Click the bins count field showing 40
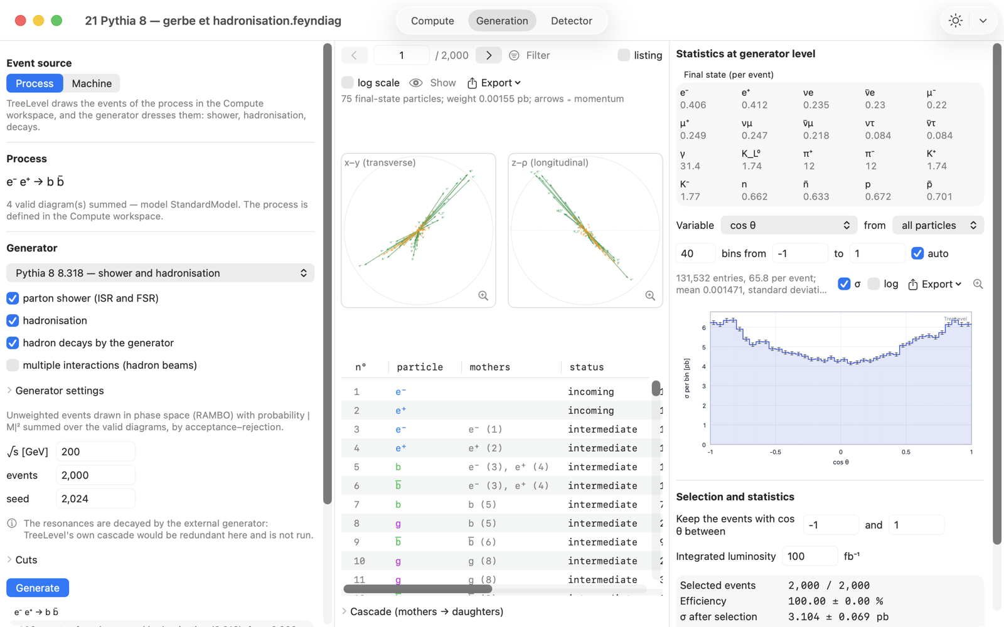The height and width of the screenshot is (627, 1004). pos(695,253)
